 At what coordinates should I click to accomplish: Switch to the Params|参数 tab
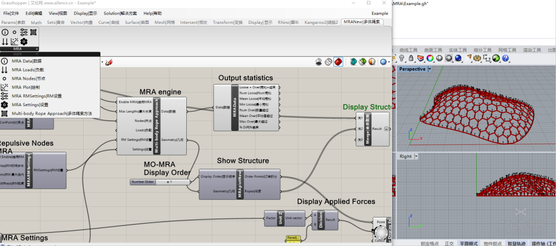tap(14, 22)
